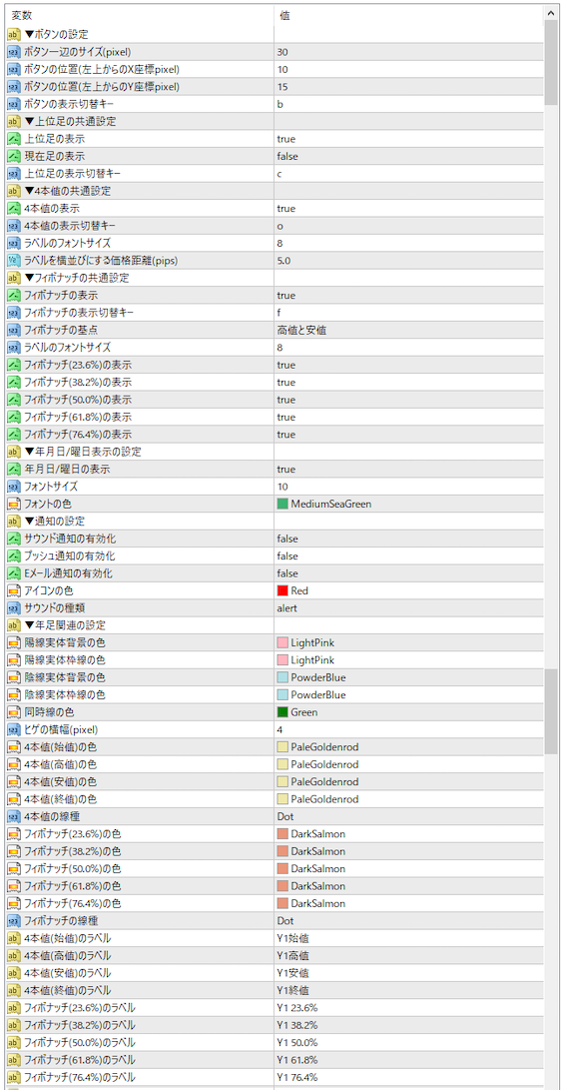Select the ▼4本値の共通設定 section row
This screenshot has width=564, height=1090.
pyautogui.click(x=275, y=191)
